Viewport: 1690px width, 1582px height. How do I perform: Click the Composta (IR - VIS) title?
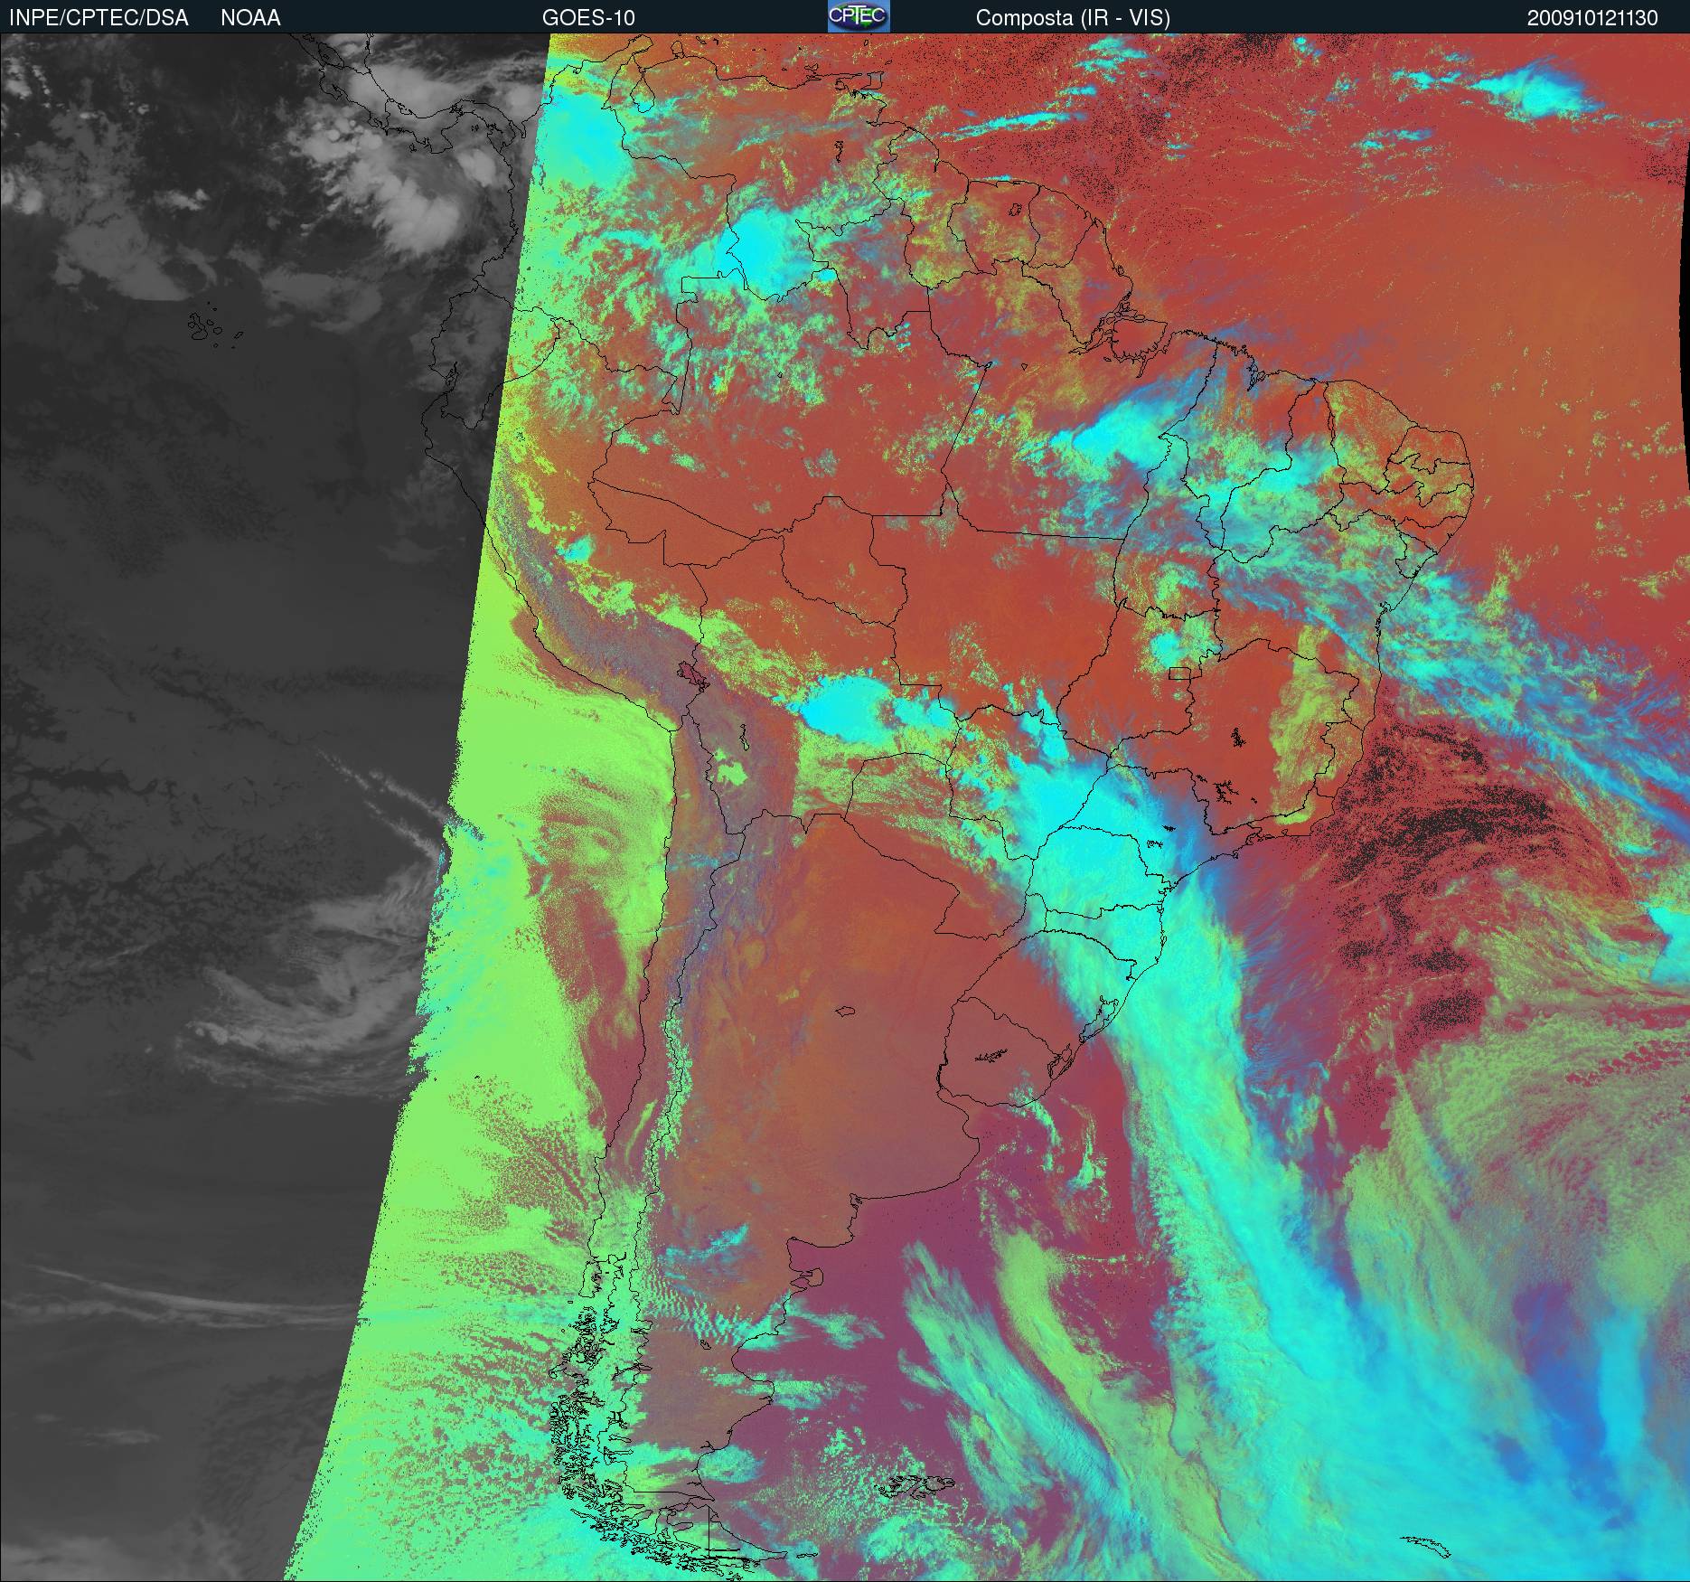[1073, 18]
